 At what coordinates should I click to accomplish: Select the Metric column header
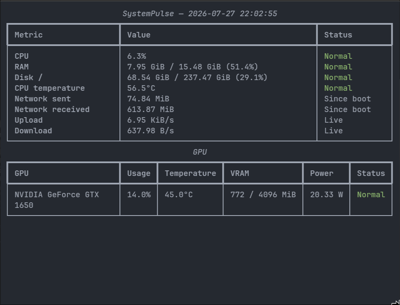click(29, 35)
